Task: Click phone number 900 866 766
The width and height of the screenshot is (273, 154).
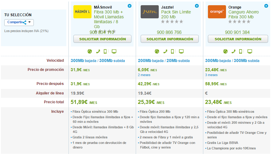Action: click(169, 32)
